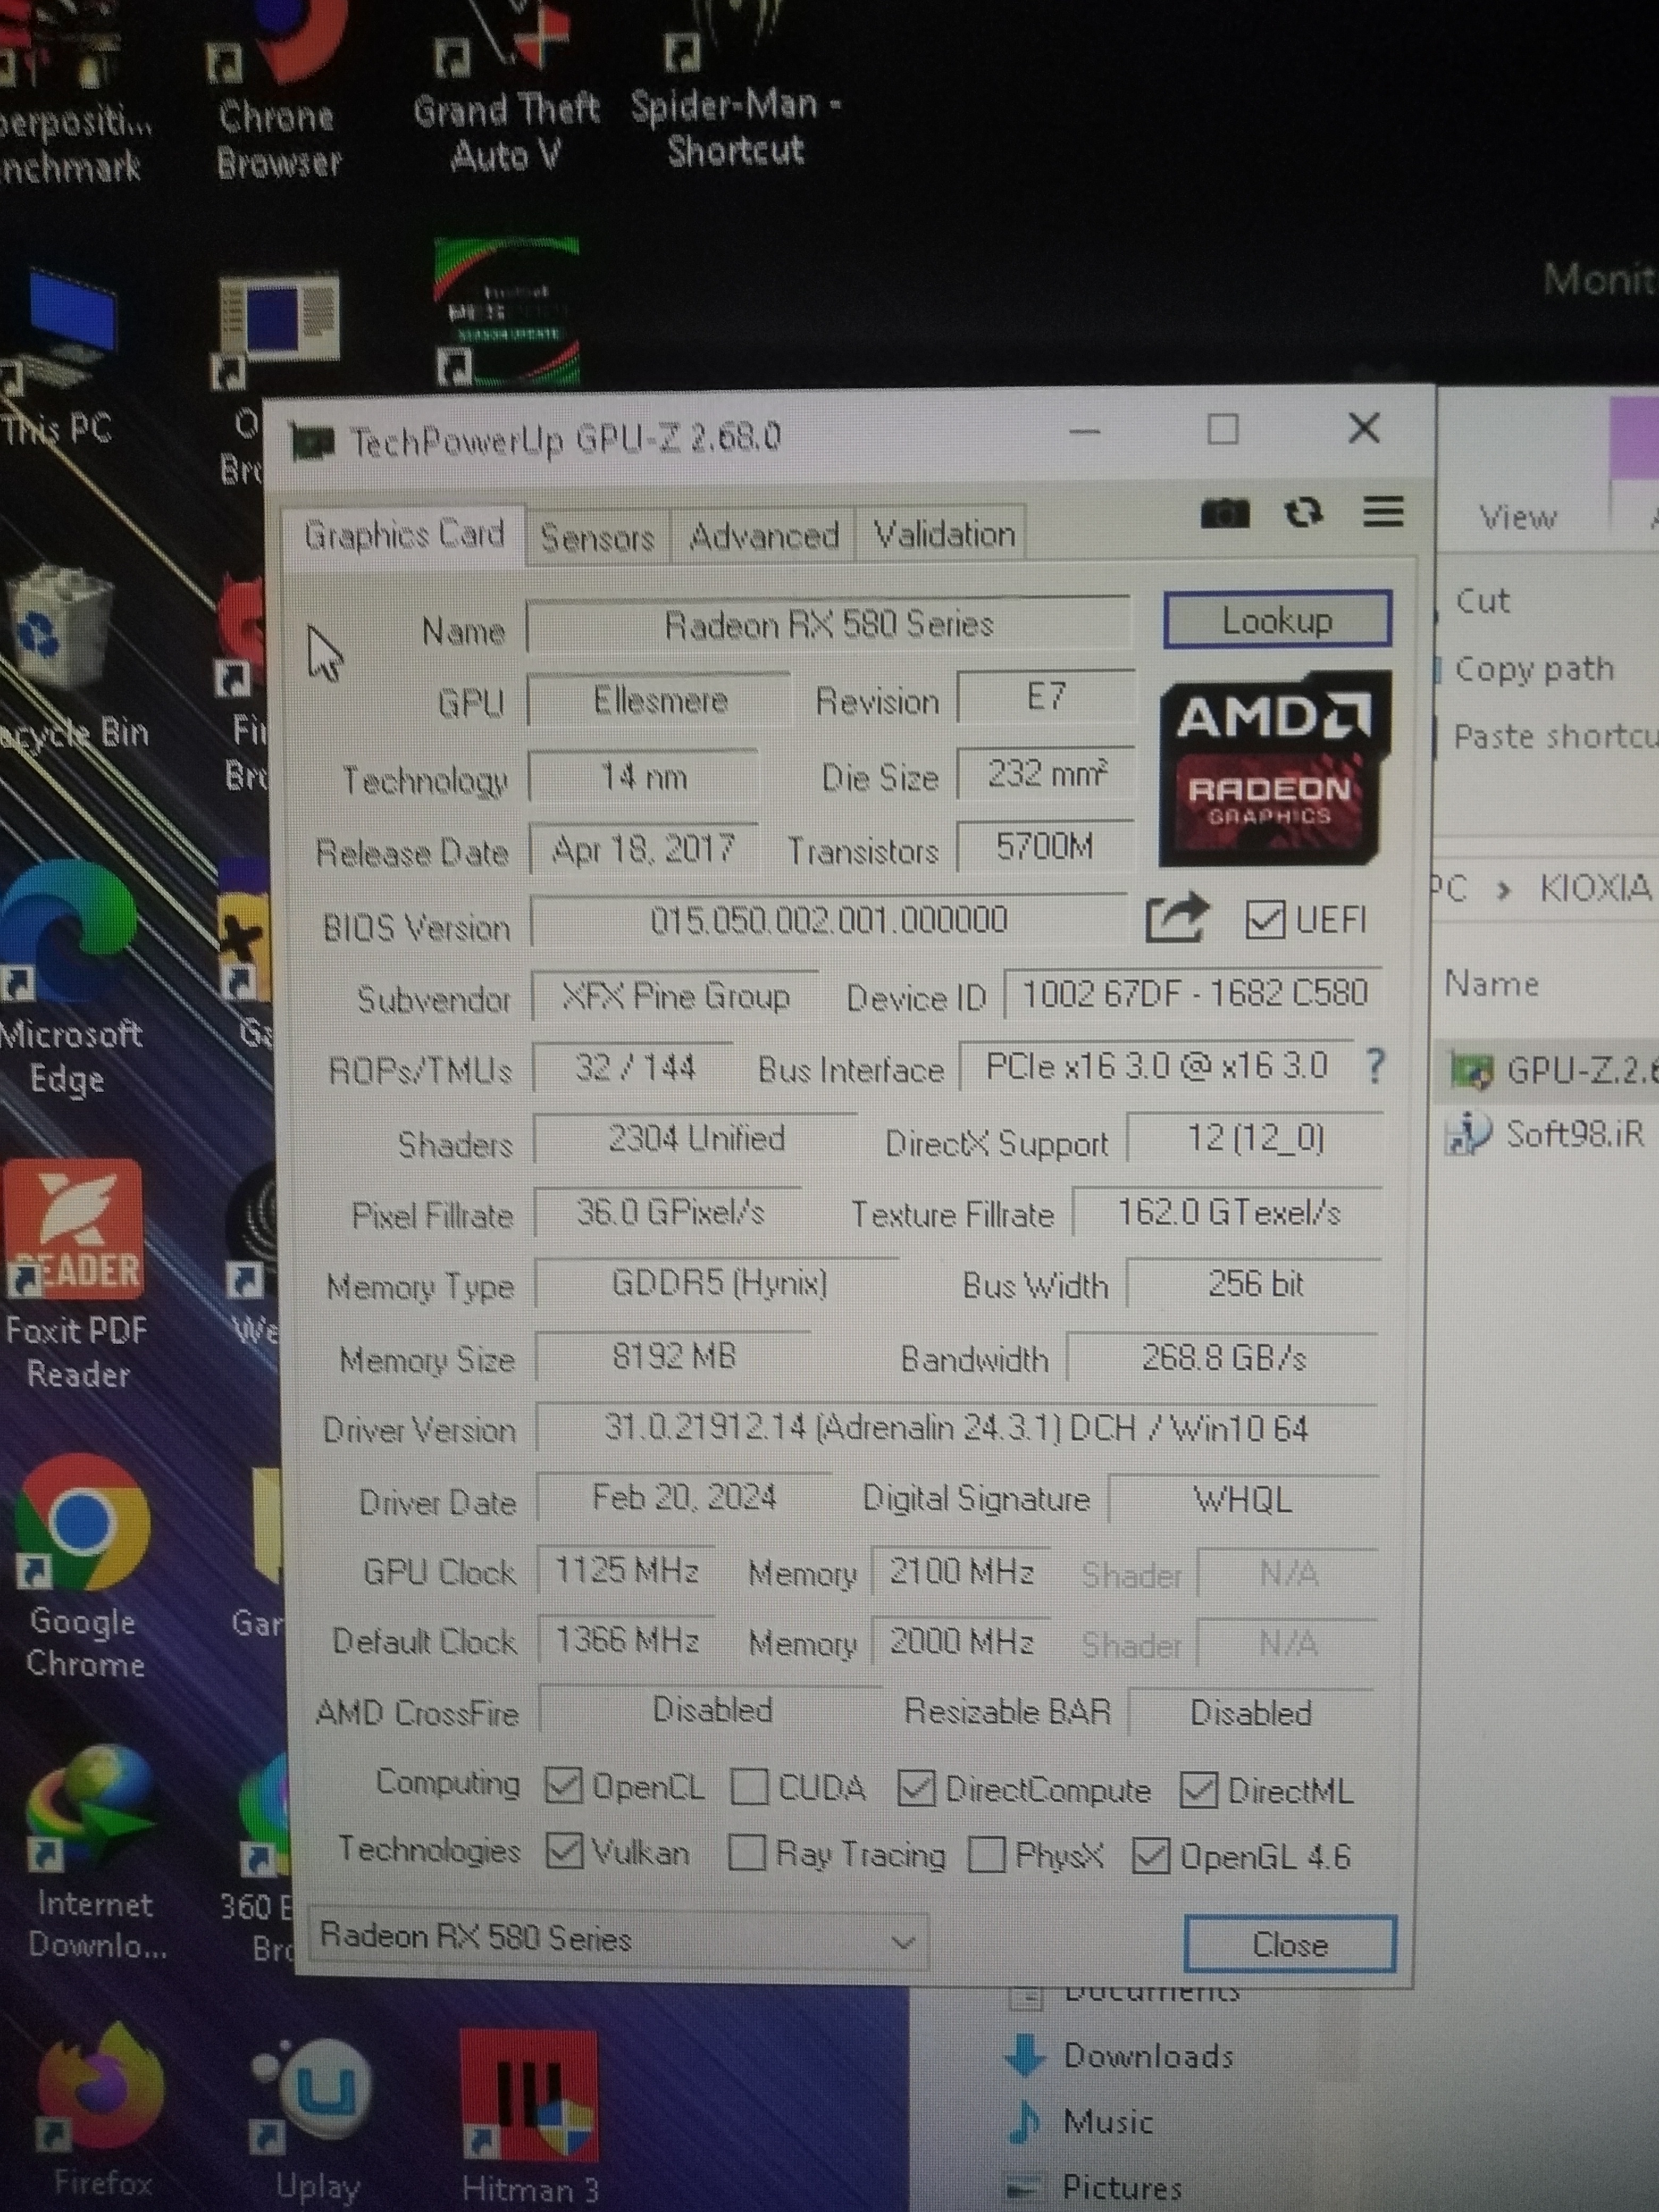Switch to the Advanced tab
The height and width of the screenshot is (2212, 1659).
click(763, 537)
